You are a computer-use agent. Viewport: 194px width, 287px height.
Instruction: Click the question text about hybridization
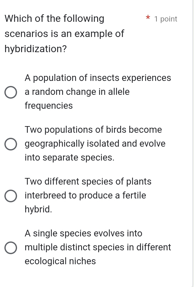(63, 33)
